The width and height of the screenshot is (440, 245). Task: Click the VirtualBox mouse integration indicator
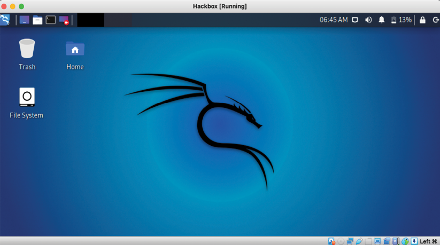pos(405,241)
